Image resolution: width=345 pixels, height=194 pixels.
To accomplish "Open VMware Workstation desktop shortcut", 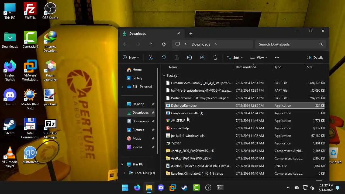I will pos(30,71).
